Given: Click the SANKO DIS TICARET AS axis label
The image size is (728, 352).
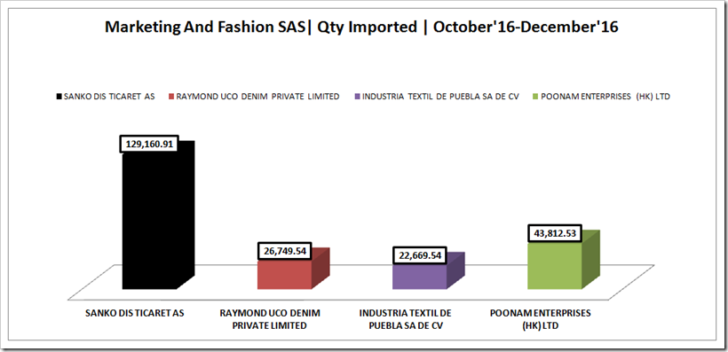Looking at the screenshot, I should pos(135,313).
